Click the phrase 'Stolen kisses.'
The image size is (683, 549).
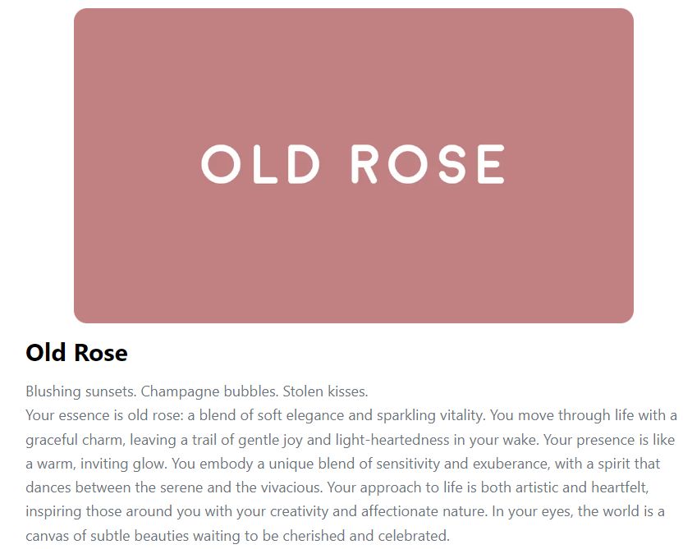[x=325, y=391]
